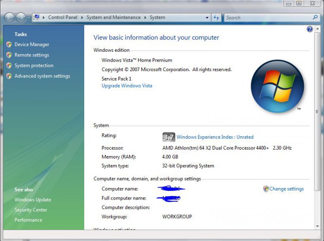Select the WORKGROUP value text

177,216
